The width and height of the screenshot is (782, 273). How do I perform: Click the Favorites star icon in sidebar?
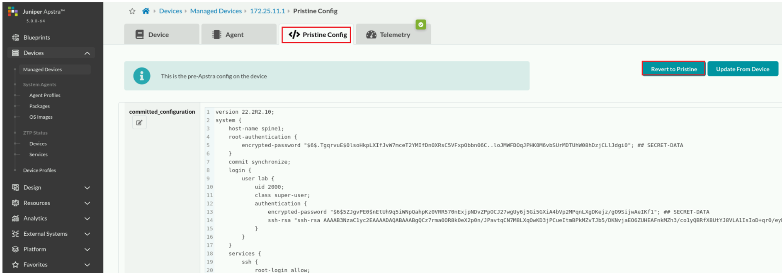(x=15, y=265)
